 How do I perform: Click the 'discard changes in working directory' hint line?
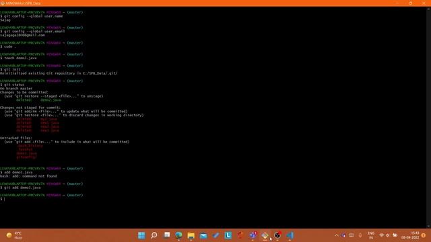74,115
